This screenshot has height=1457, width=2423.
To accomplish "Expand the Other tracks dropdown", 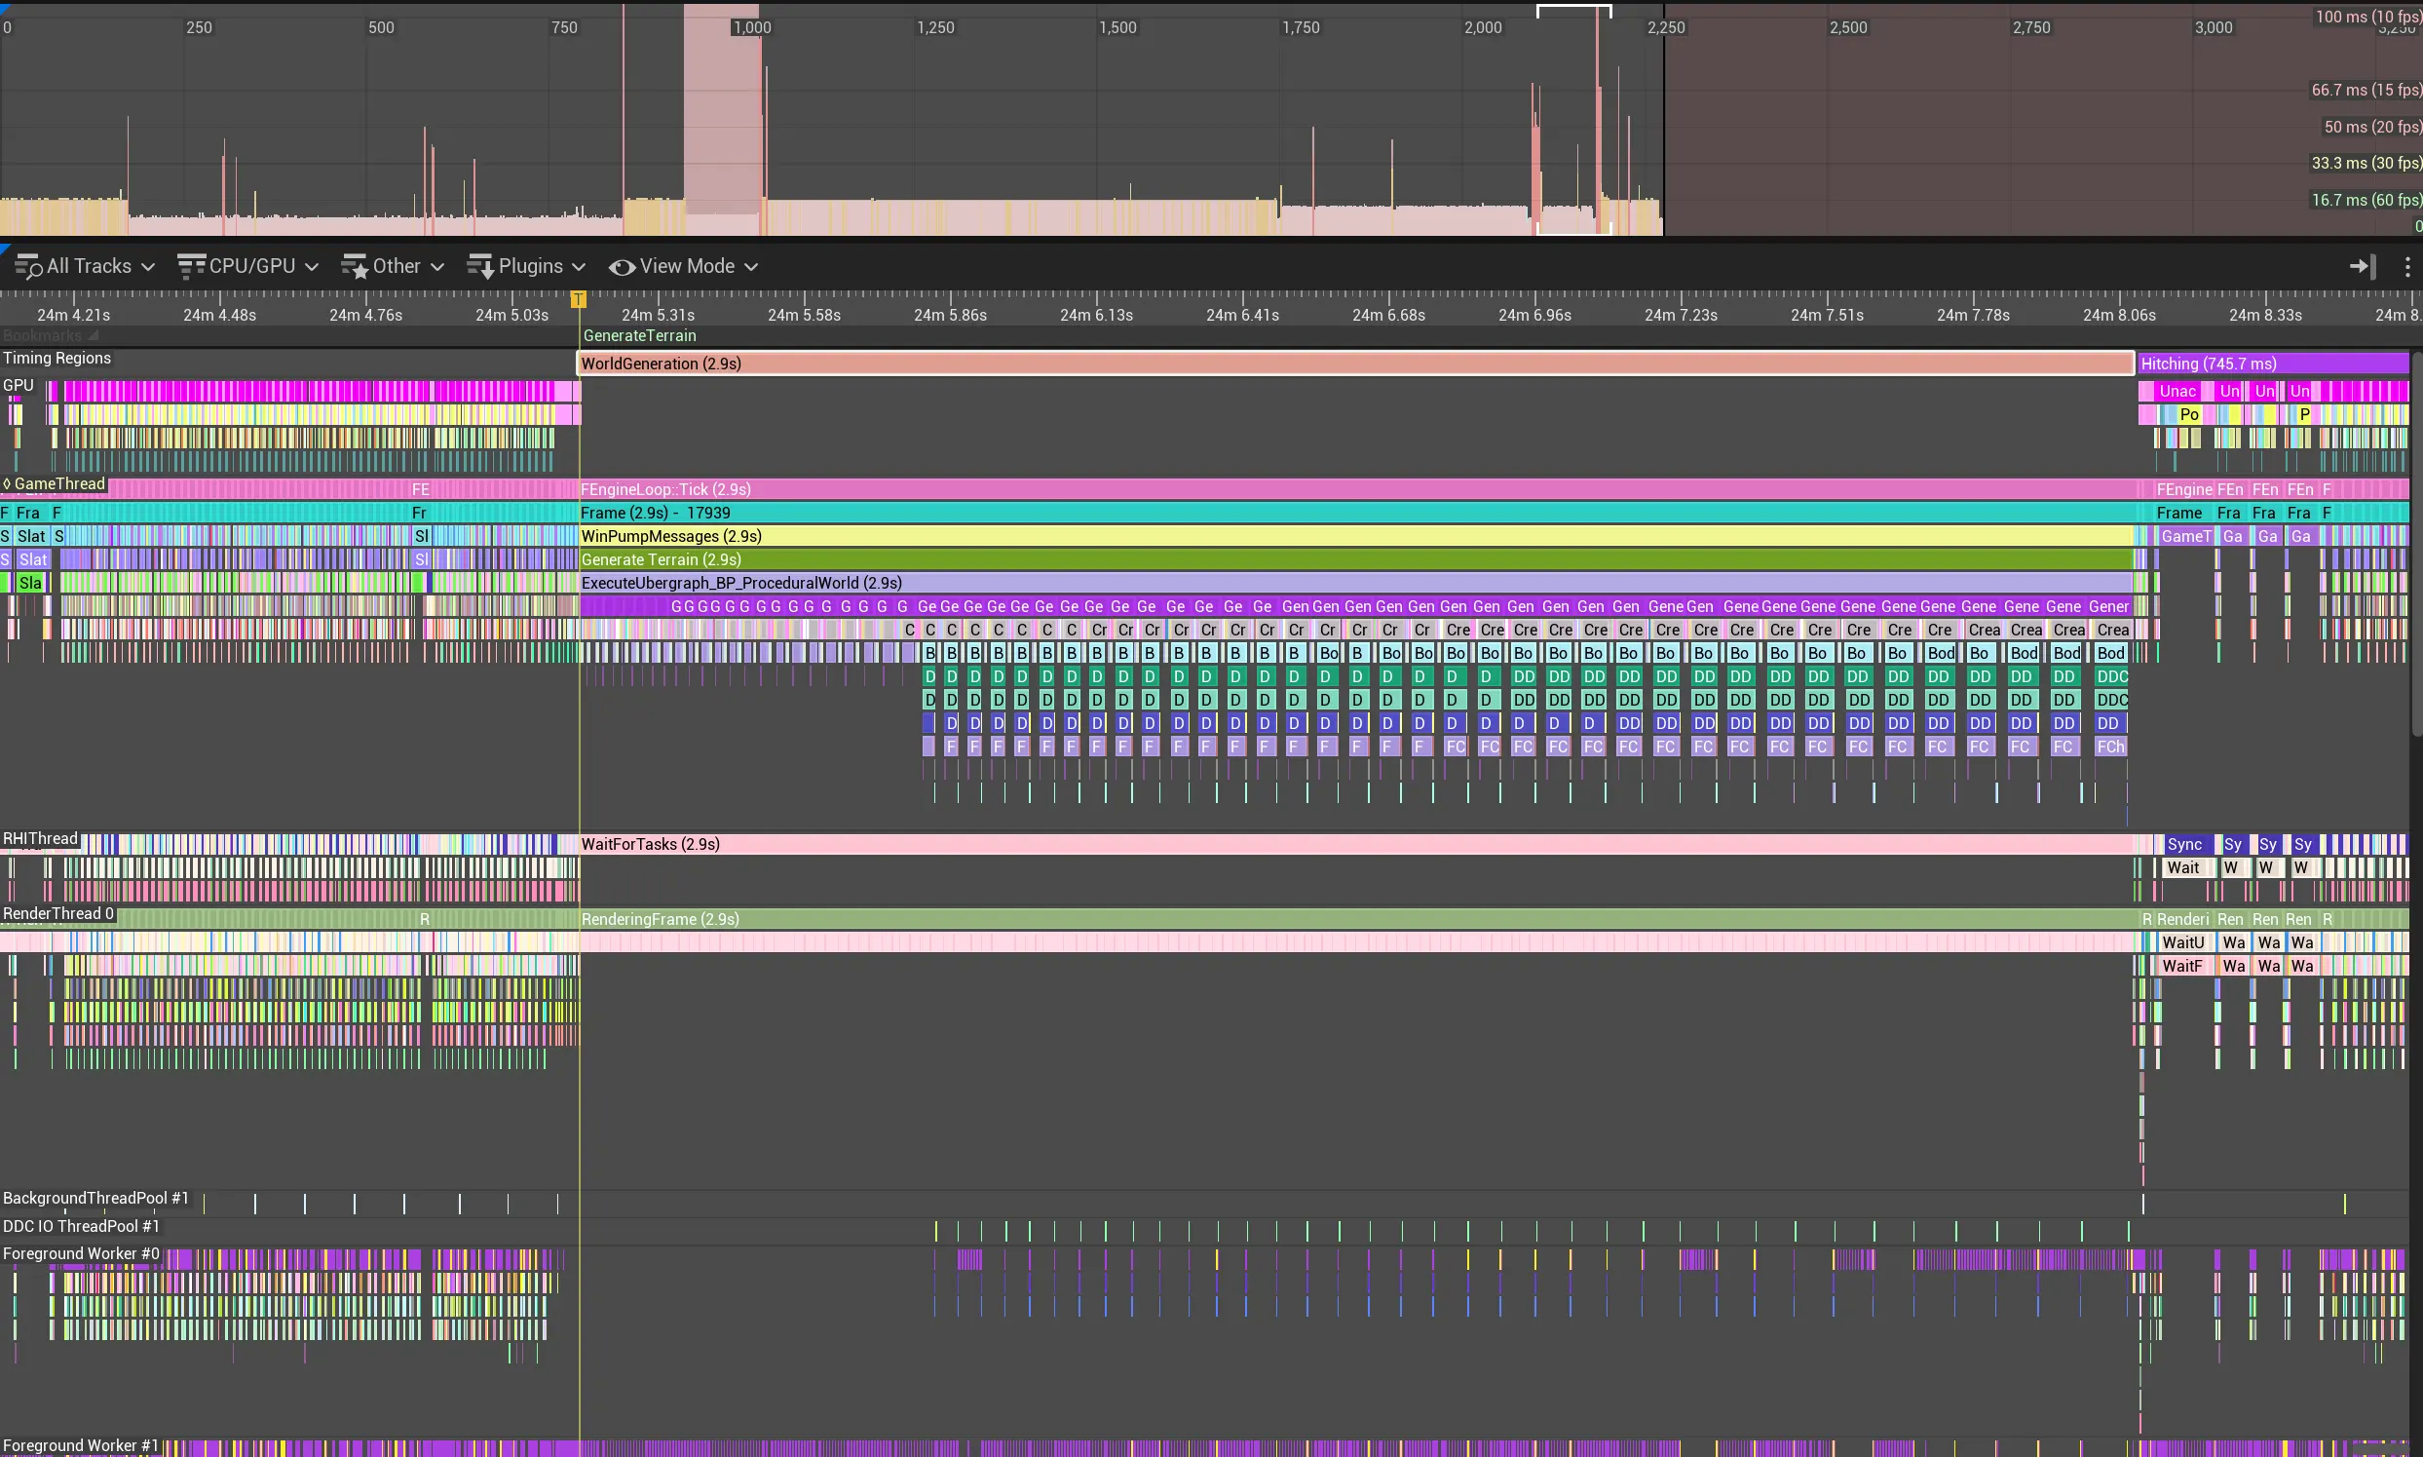I will 393,266.
